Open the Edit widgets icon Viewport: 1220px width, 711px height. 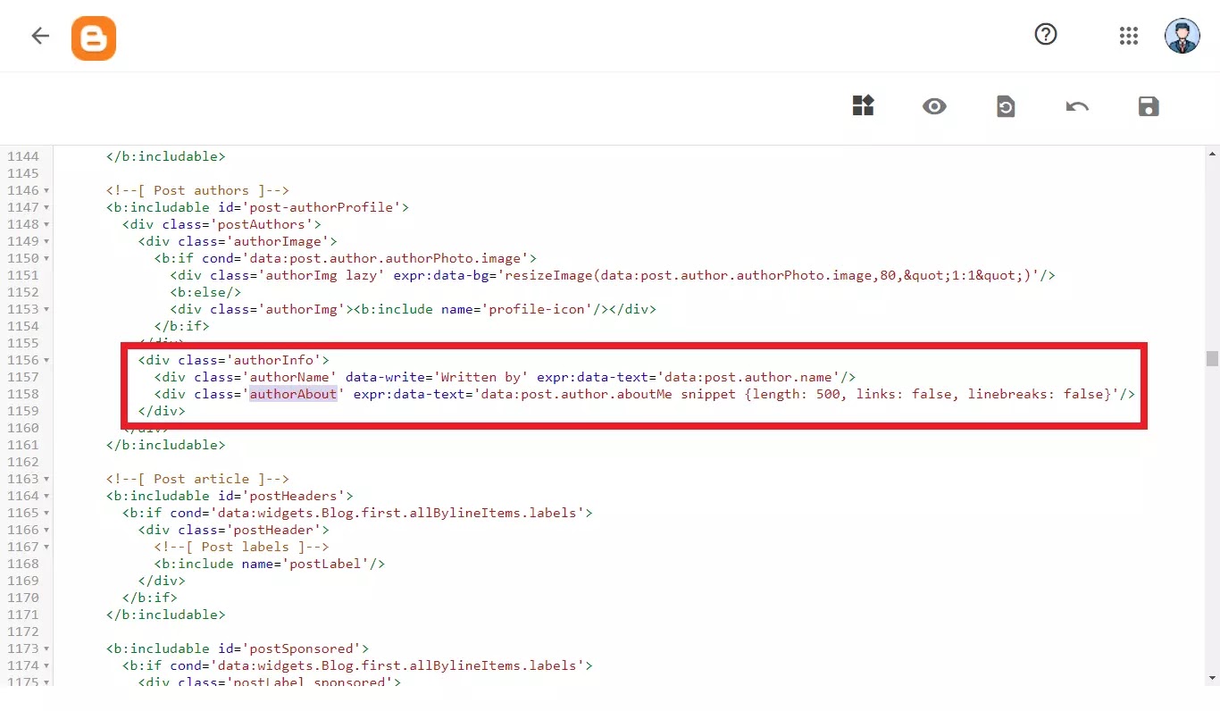tap(863, 106)
